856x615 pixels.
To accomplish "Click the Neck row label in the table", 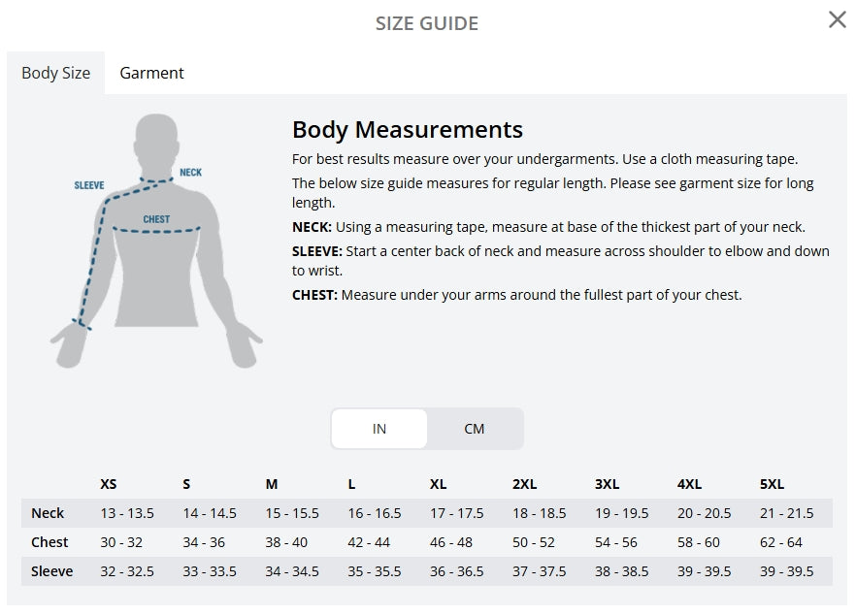I will (48, 513).
